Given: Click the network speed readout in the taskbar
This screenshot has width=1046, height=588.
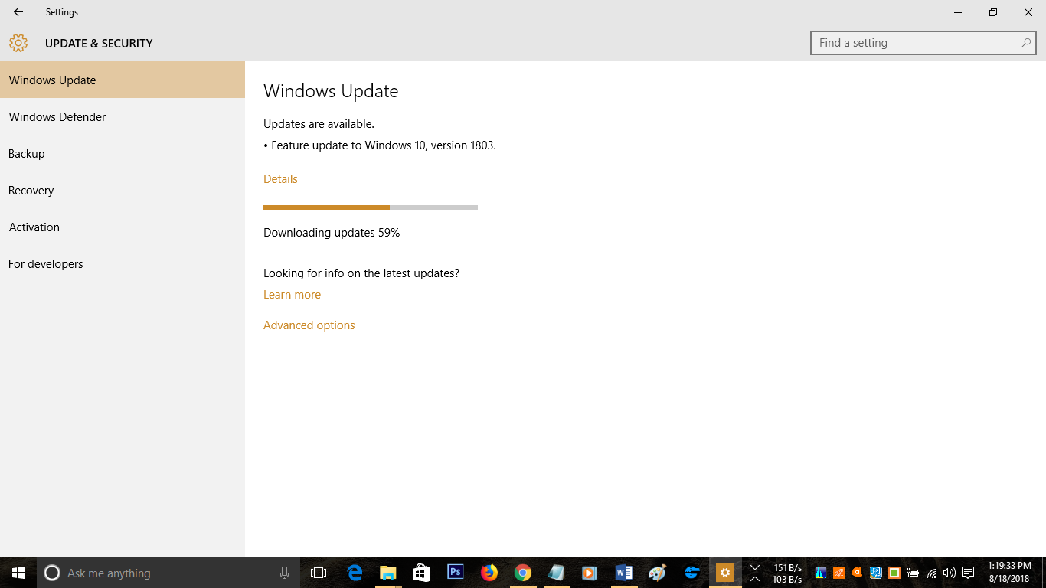Looking at the screenshot, I should pyautogui.click(x=787, y=573).
